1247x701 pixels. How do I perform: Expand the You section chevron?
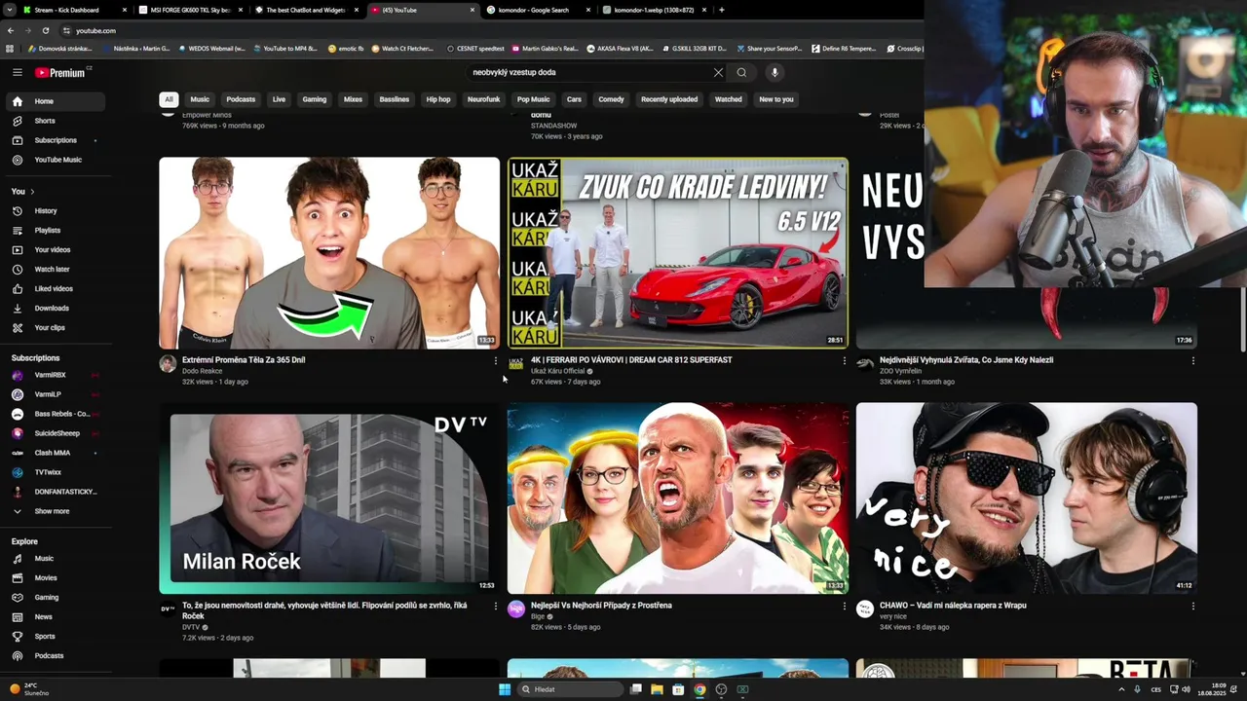tap(32, 192)
